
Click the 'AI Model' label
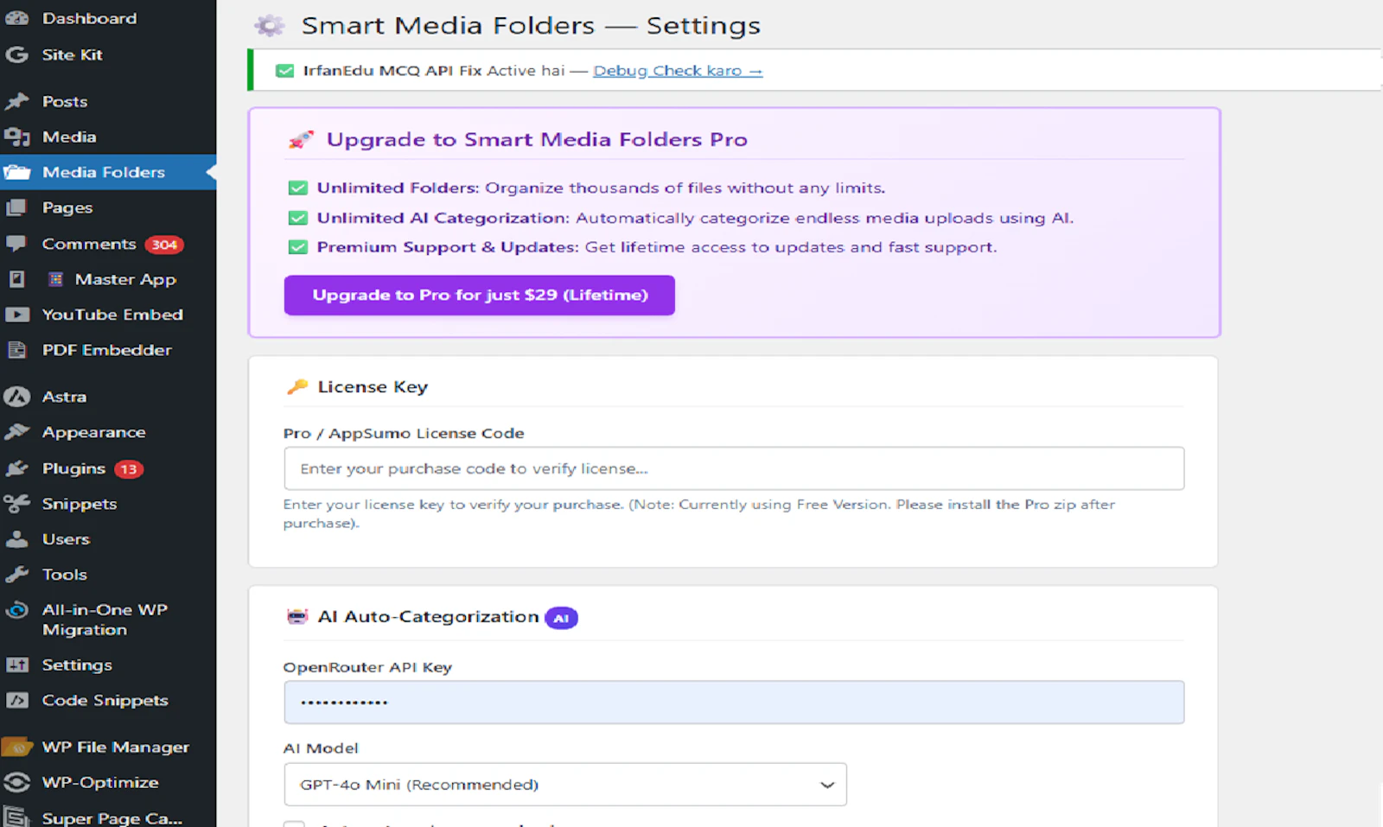321,748
